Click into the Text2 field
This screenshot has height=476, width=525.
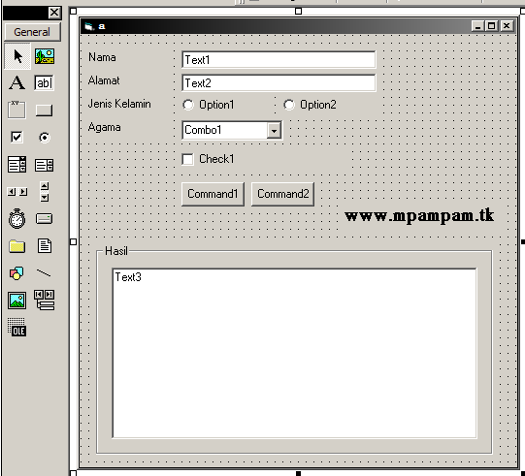pyautogui.click(x=279, y=83)
